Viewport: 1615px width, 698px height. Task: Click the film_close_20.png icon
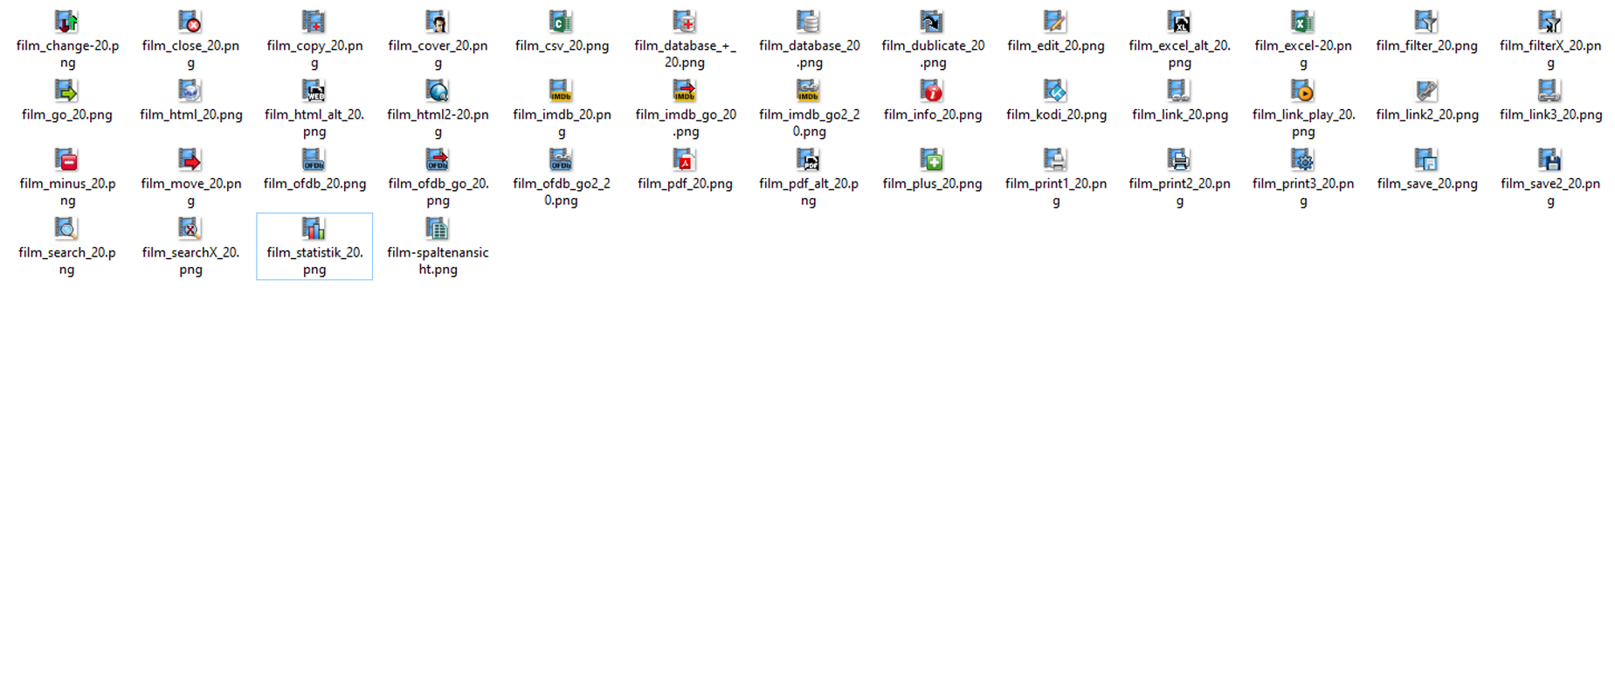point(190,21)
